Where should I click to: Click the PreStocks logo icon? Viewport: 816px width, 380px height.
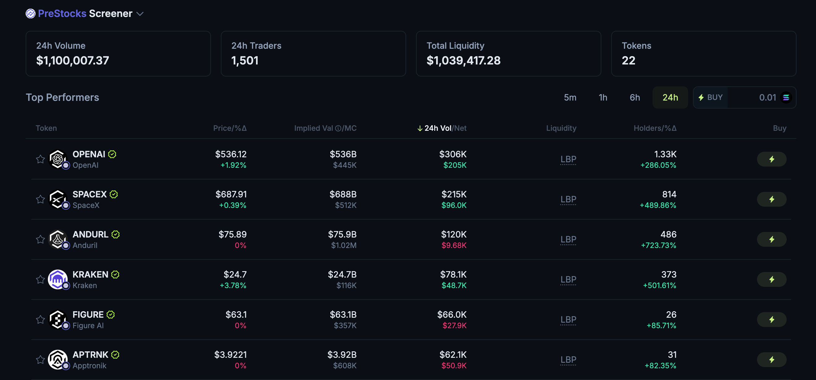click(30, 14)
